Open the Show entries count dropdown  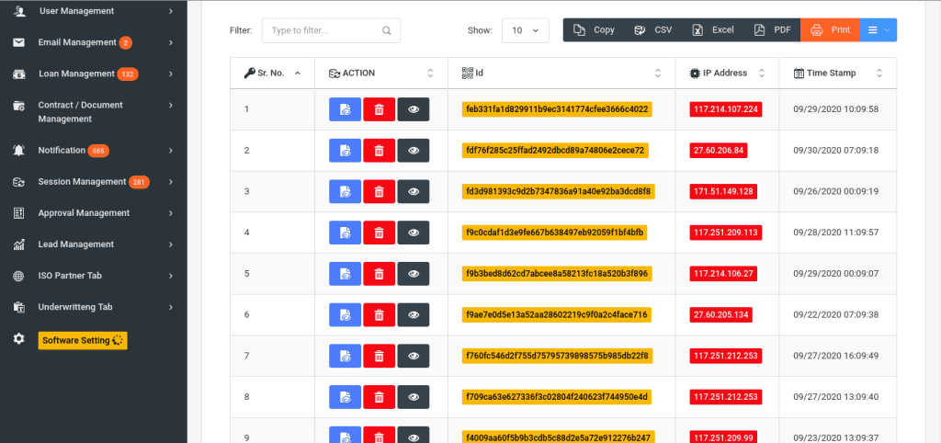(x=525, y=30)
